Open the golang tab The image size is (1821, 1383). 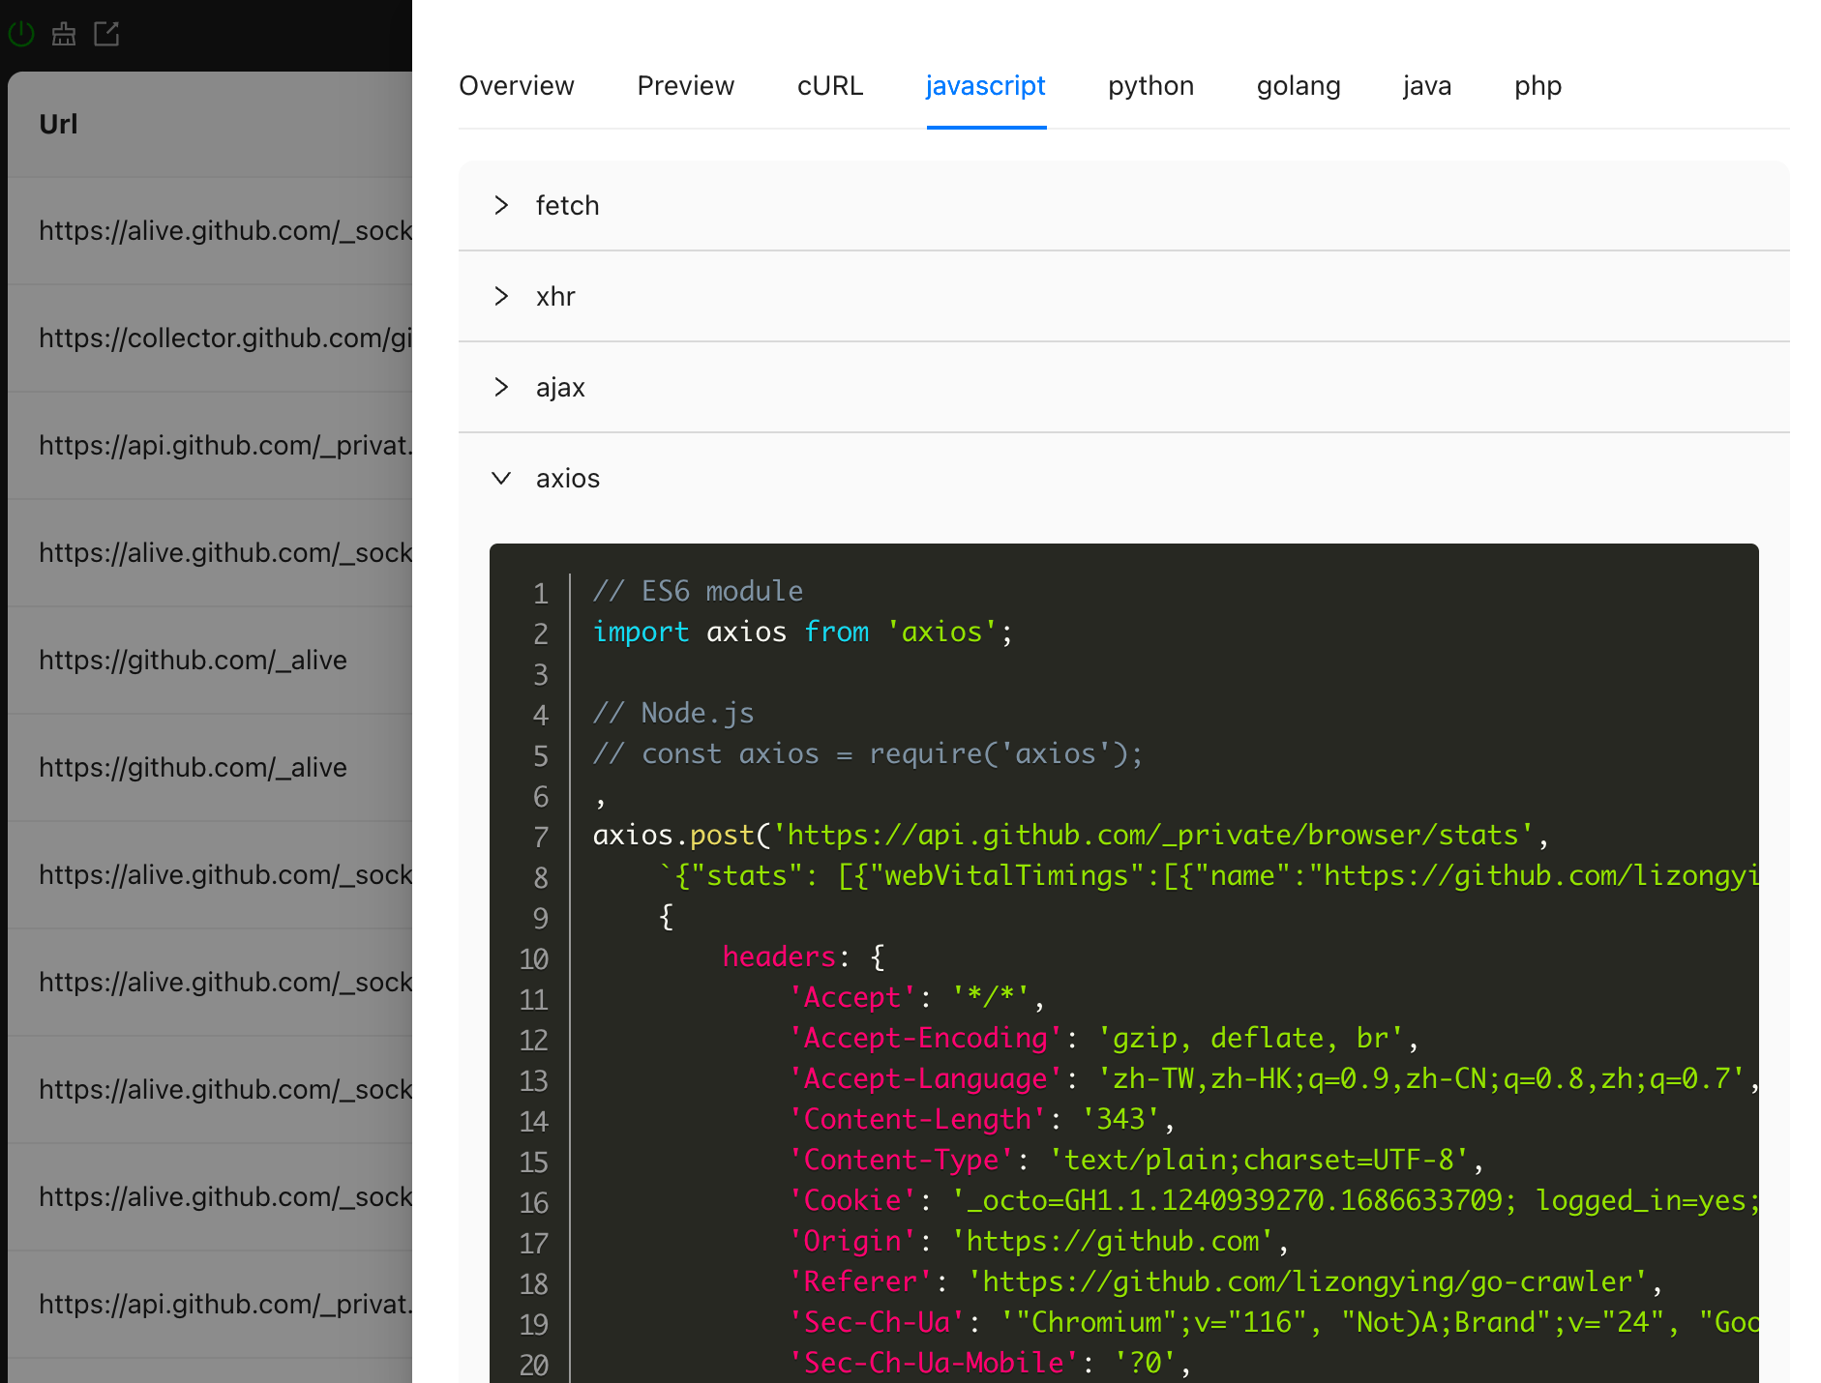point(1299,86)
